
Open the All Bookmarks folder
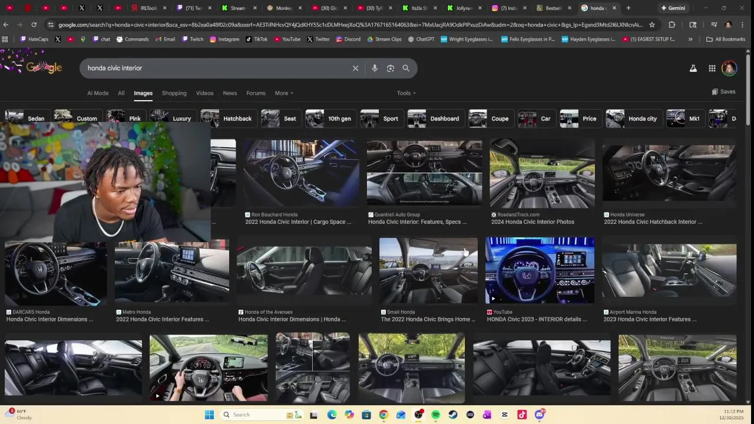(726, 39)
